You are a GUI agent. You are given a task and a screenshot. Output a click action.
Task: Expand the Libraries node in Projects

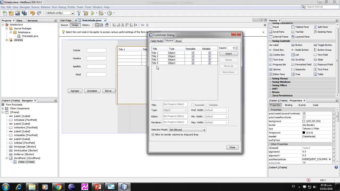click(x=7, y=40)
